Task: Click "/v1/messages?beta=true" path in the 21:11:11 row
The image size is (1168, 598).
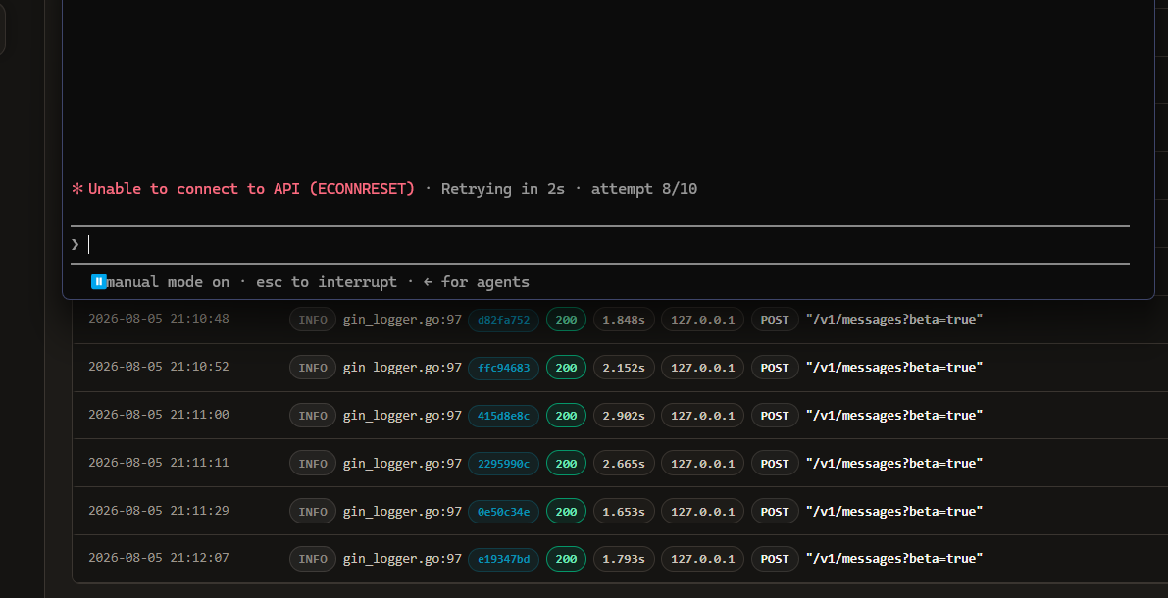Action: tap(894, 464)
